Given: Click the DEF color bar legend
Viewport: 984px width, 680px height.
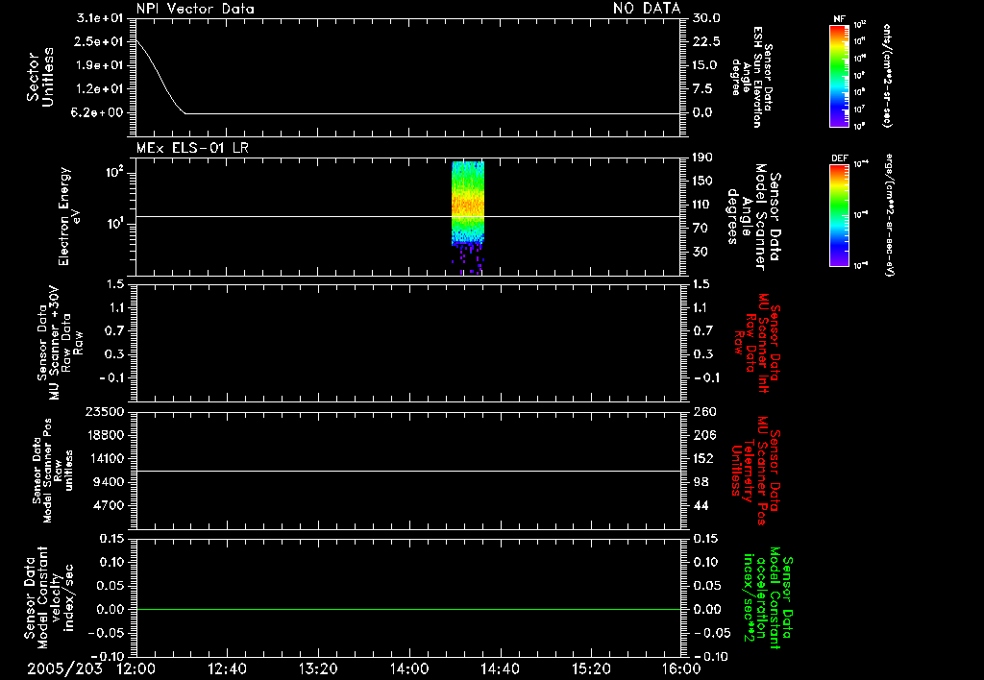Looking at the screenshot, I should point(839,215).
